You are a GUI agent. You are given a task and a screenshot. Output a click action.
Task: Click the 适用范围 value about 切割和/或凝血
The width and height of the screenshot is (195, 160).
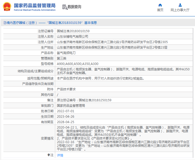pyautogui.click(x=100, y=78)
